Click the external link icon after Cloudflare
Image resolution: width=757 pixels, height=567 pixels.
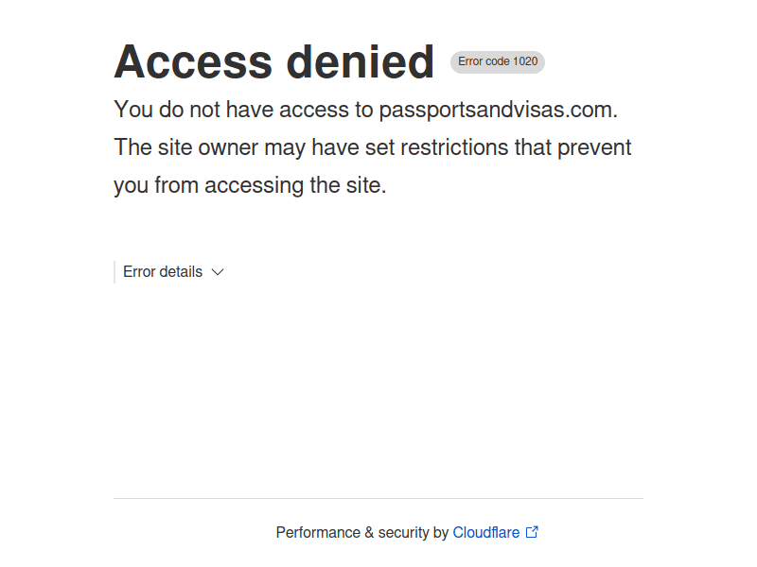coord(532,532)
